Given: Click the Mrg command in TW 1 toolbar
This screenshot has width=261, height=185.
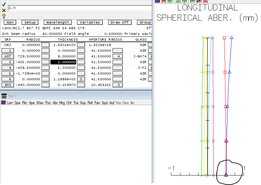Looking at the screenshot, I should (62, 103).
